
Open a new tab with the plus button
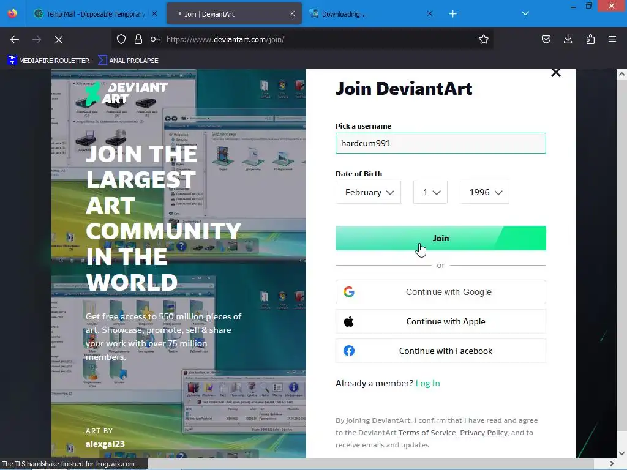point(452,14)
